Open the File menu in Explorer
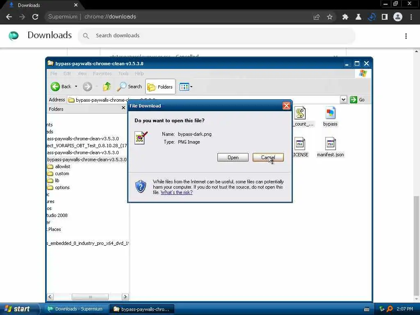420x315 pixels. tap(54, 73)
